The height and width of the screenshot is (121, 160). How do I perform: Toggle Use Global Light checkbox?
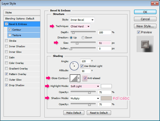coord(82,66)
